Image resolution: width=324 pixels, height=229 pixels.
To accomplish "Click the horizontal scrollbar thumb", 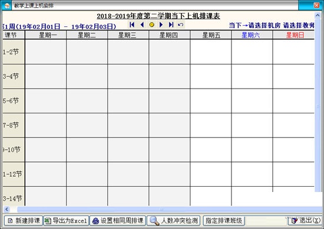I will [x=170, y=210].
